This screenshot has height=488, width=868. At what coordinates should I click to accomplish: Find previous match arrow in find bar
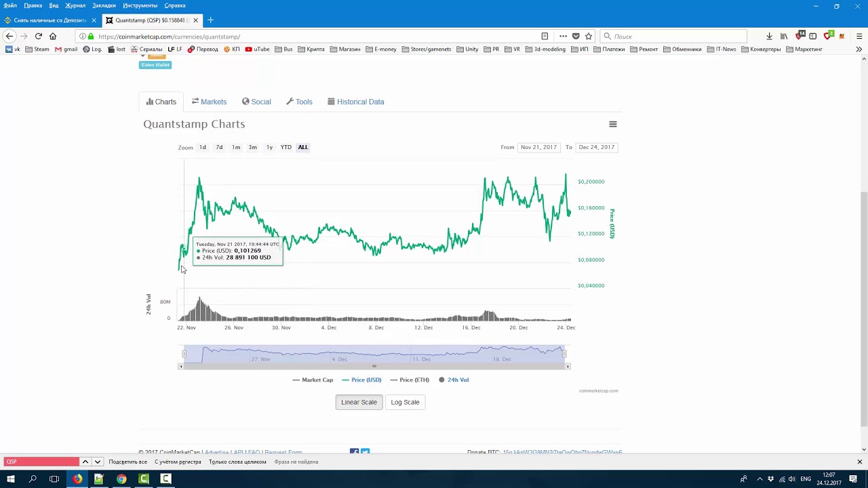pos(85,462)
